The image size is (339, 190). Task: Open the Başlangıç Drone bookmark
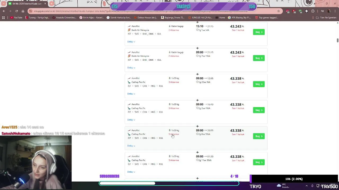[x=173, y=18]
